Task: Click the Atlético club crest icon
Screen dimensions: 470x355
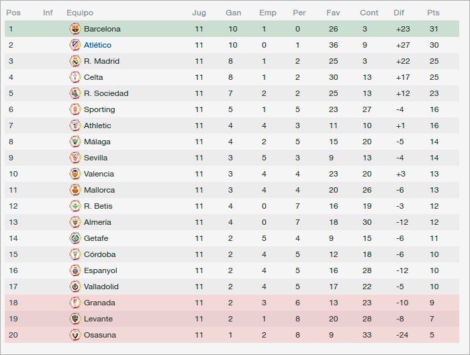Action: point(75,45)
